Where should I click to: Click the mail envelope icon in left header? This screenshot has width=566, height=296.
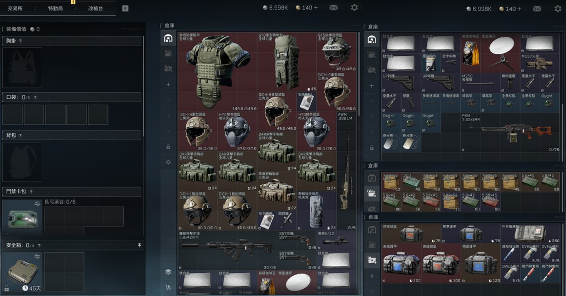334,8
